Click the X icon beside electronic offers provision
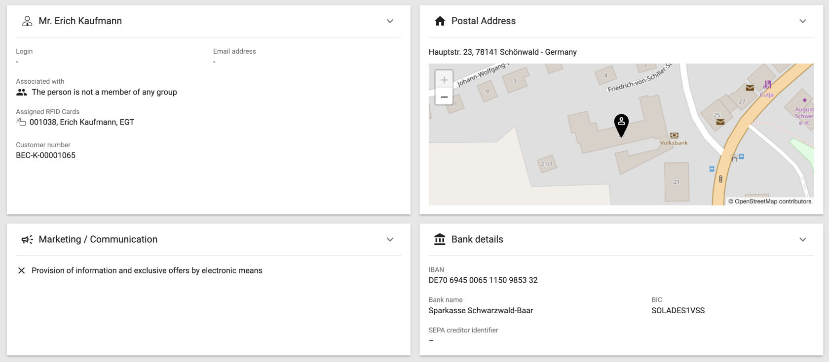This screenshot has height=362, width=829. point(21,270)
